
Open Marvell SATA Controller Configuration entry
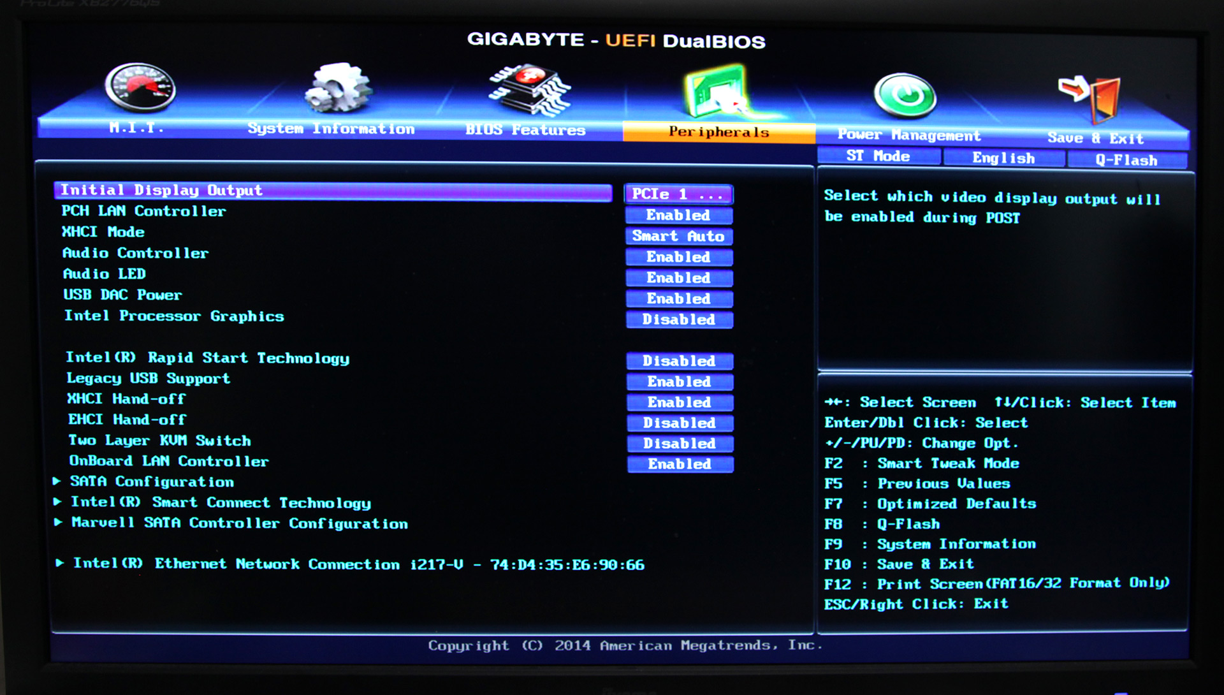240,523
